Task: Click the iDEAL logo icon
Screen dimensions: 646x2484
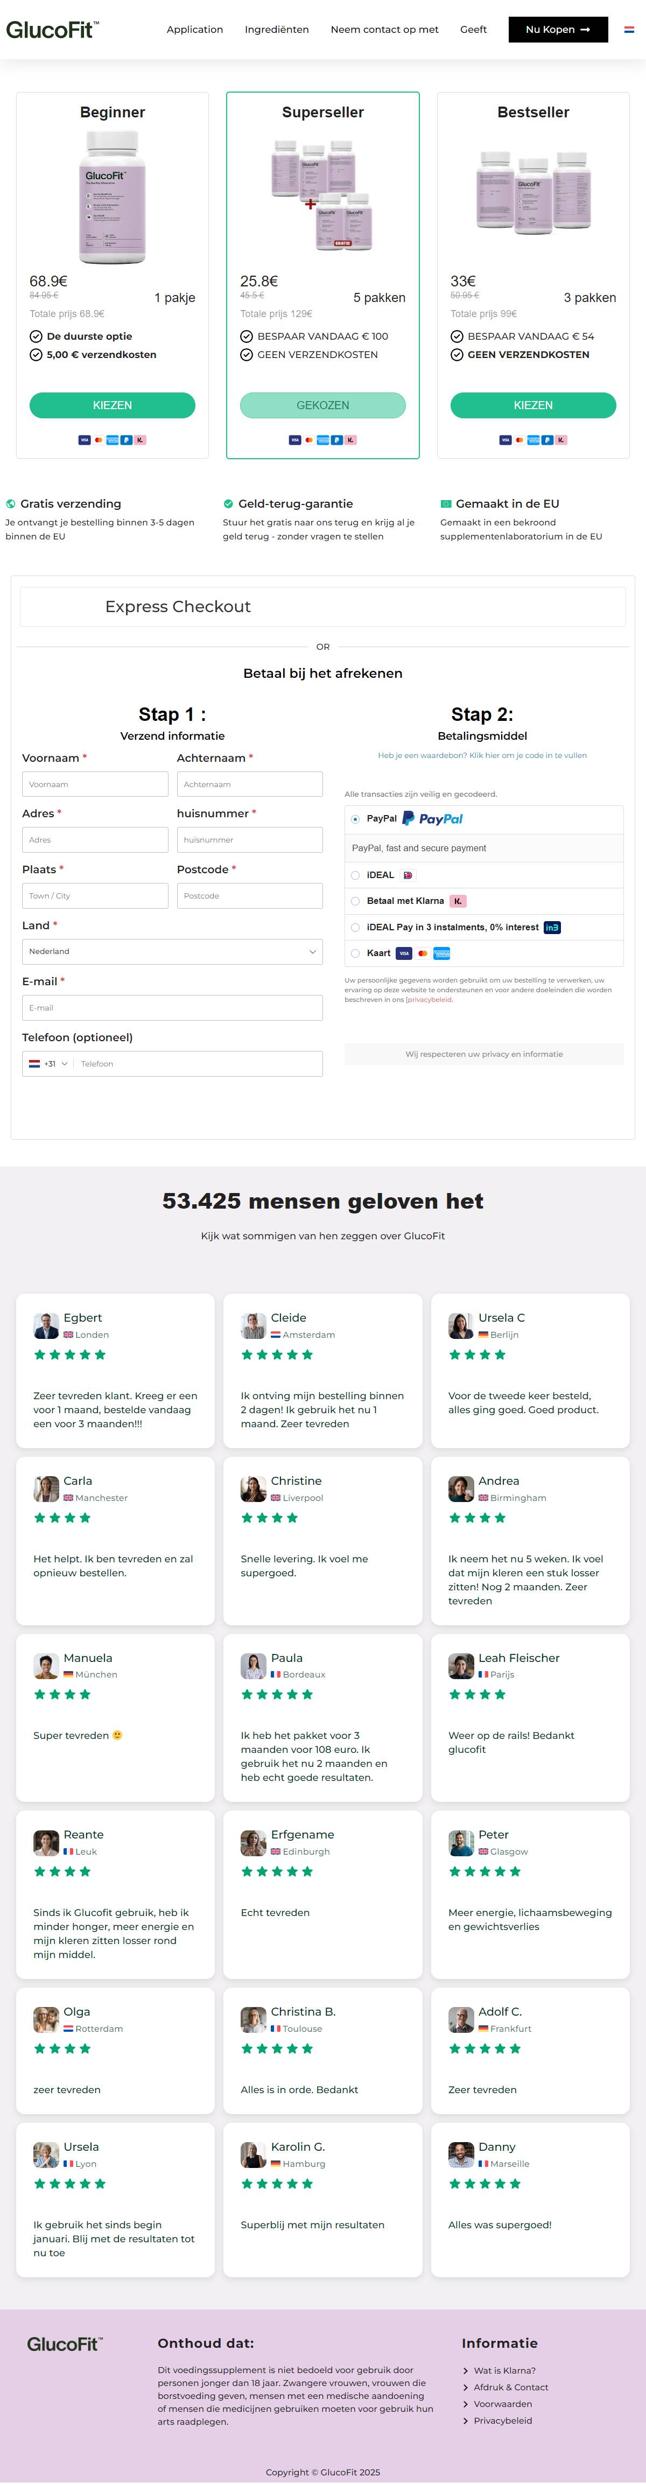Action: pos(408,875)
